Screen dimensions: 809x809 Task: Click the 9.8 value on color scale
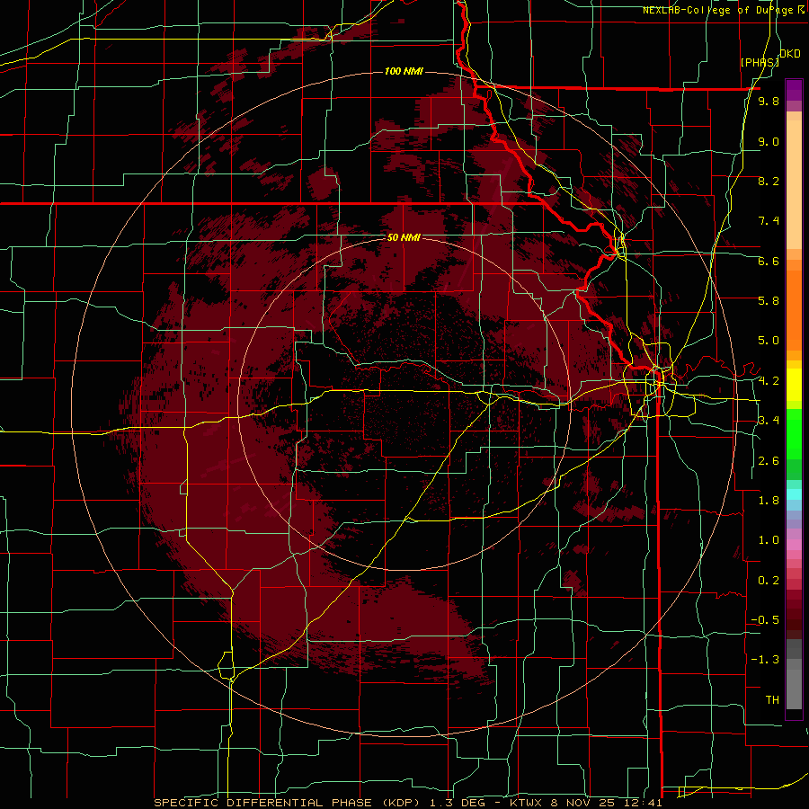coord(769,101)
